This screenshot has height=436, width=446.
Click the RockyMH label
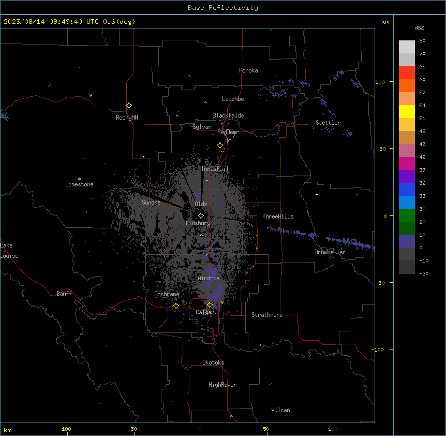pyautogui.click(x=127, y=118)
